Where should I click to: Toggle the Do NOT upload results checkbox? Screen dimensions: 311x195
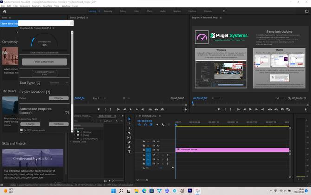[21, 130]
